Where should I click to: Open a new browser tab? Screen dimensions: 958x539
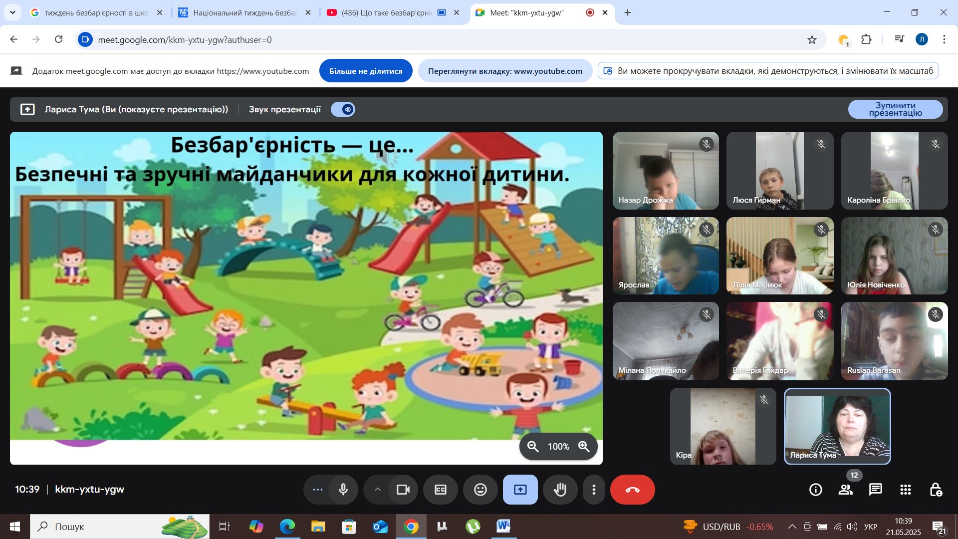[x=628, y=12]
